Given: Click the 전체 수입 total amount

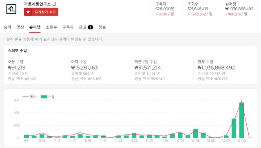Looking at the screenshot, I should click(216, 67).
